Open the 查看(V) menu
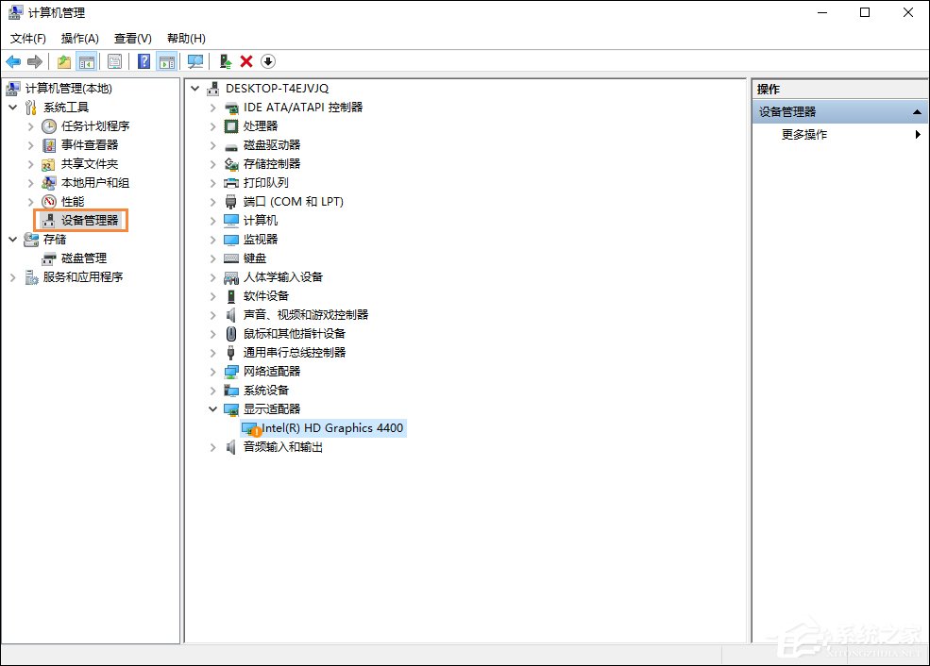Image resolution: width=930 pixels, height=666 pixels. [131, 39]
